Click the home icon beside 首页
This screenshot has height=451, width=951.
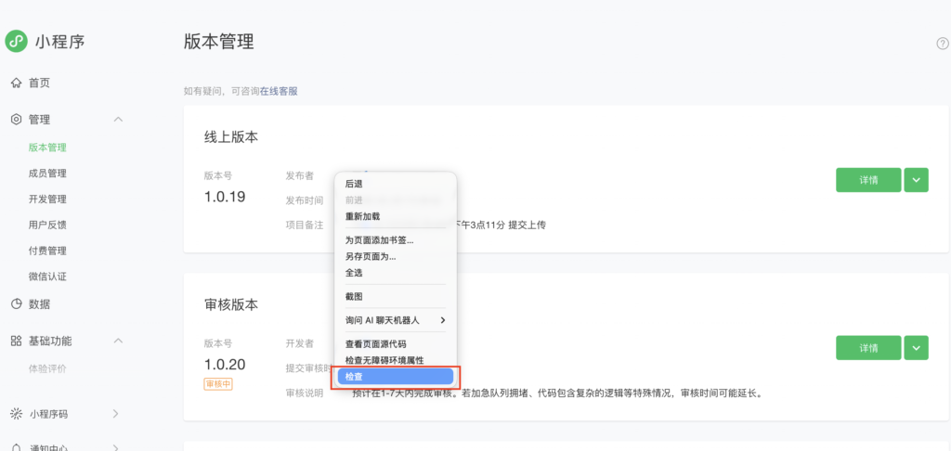[16, 83]
